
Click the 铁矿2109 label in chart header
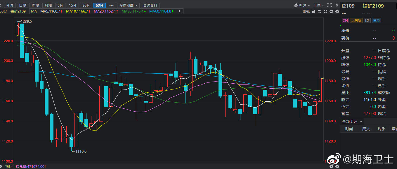coord(18,11)
